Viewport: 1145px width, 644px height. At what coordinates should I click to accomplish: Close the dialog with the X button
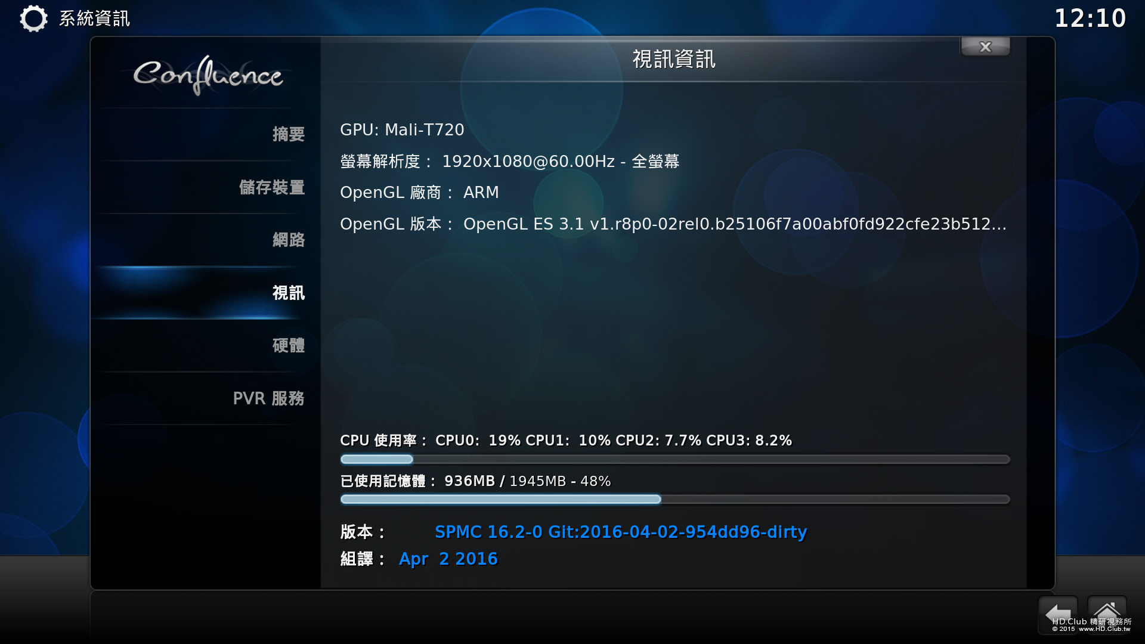(x=985, y=47)
